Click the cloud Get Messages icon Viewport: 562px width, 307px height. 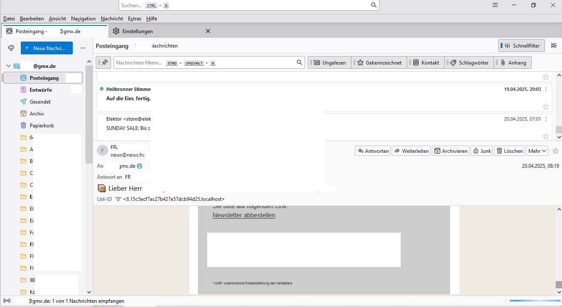pos(11,48)
